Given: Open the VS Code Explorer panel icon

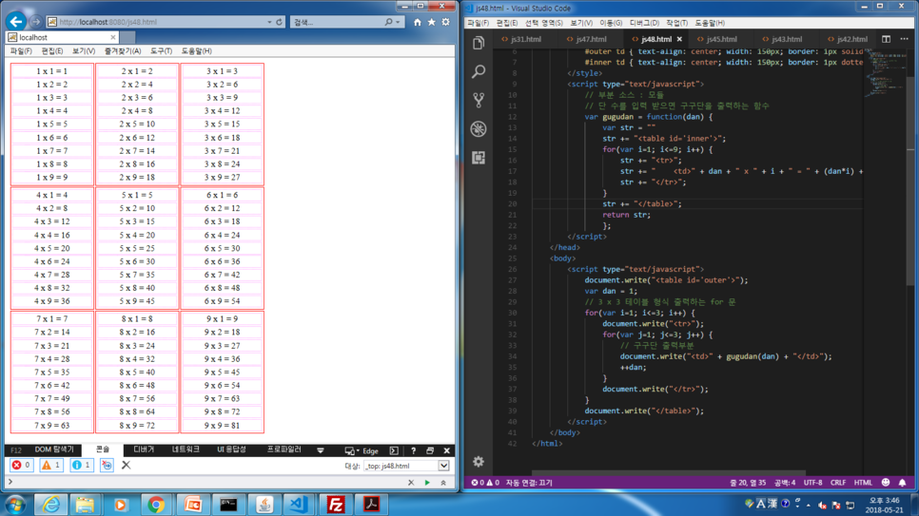Looking at the screenshot, I should coord(479,44).
